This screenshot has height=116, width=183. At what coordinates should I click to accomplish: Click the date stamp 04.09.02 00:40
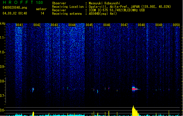pos(15,13)
